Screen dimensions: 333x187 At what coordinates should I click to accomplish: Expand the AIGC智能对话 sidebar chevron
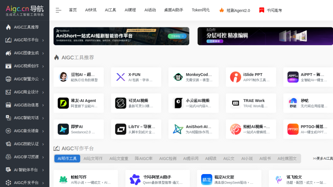43,118
